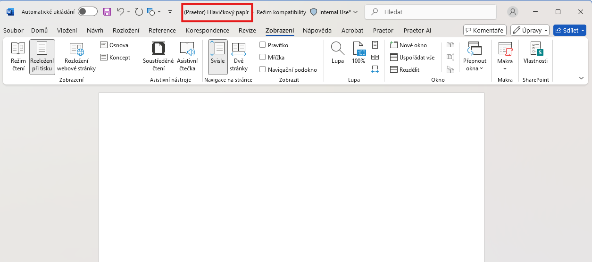This screenshot has width=592, height=262.
Task: Click the Sdílet share button
Action: click(x=569, y=31)
